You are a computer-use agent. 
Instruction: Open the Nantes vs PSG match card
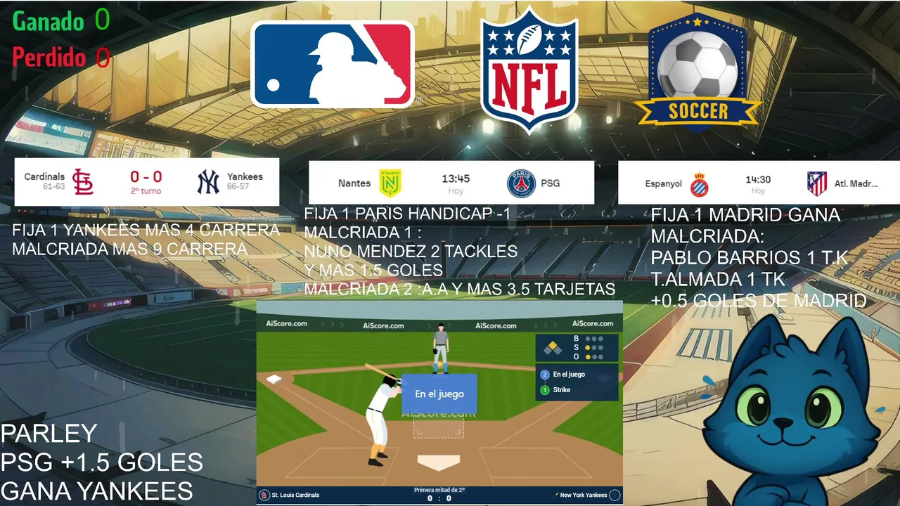pos(451,183)
